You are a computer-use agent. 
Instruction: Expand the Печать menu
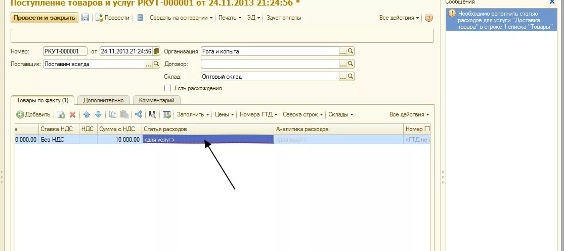point(230,18)
